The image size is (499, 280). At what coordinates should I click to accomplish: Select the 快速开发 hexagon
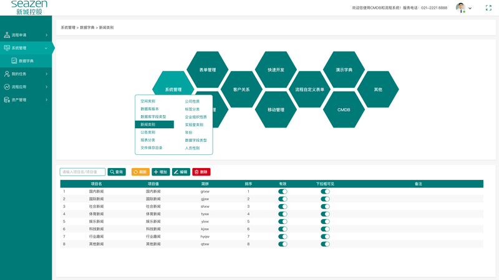tap(276, 70)
